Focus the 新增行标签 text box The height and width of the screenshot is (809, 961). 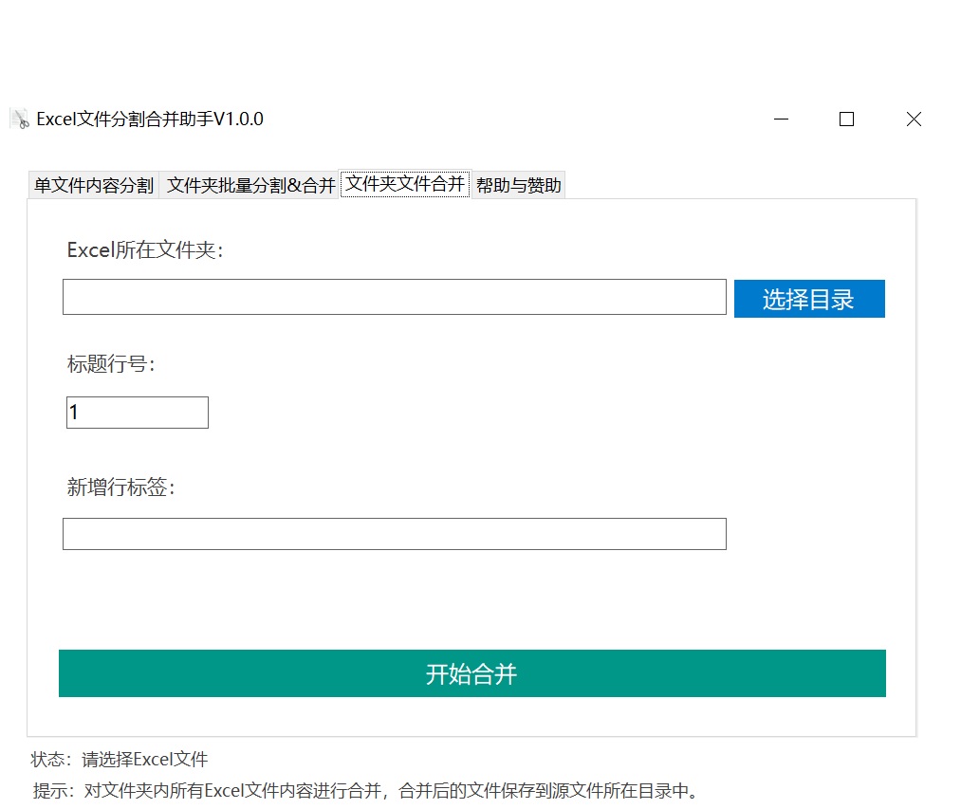click(394, 534)
